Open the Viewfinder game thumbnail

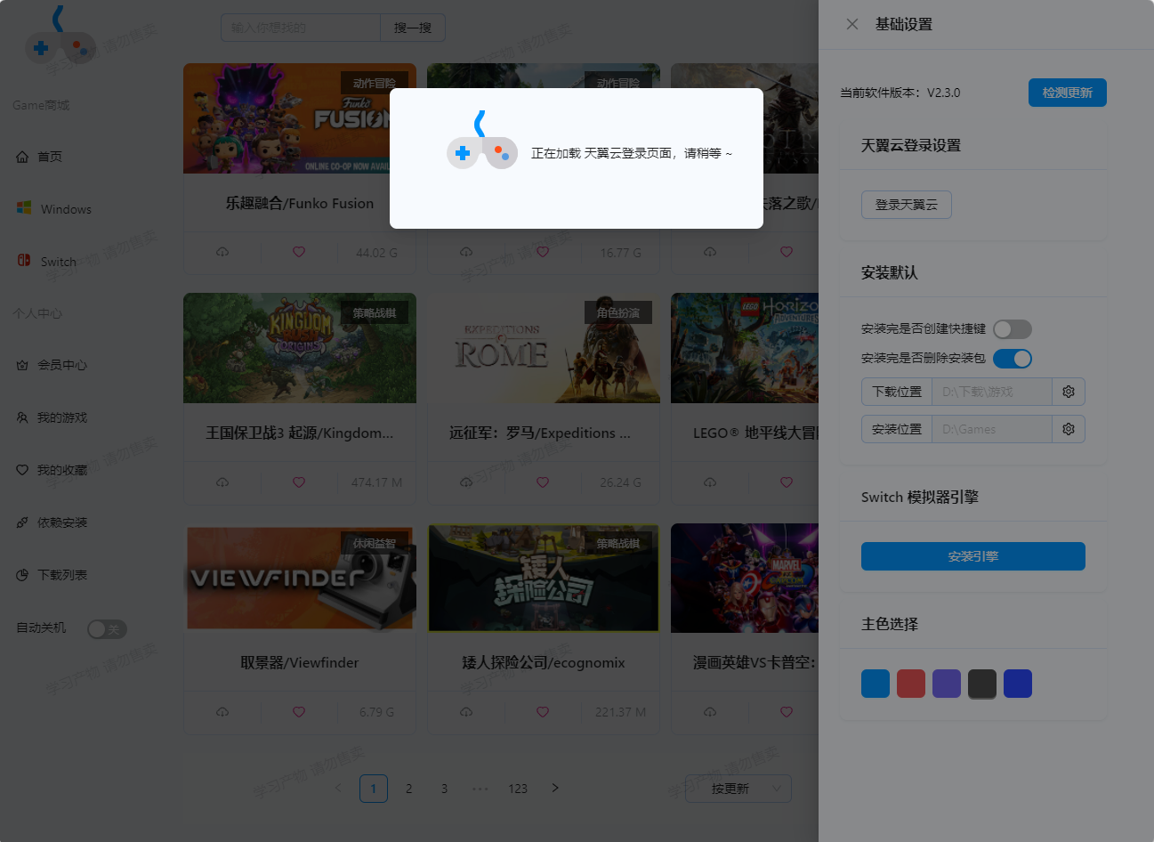(300, 578)
